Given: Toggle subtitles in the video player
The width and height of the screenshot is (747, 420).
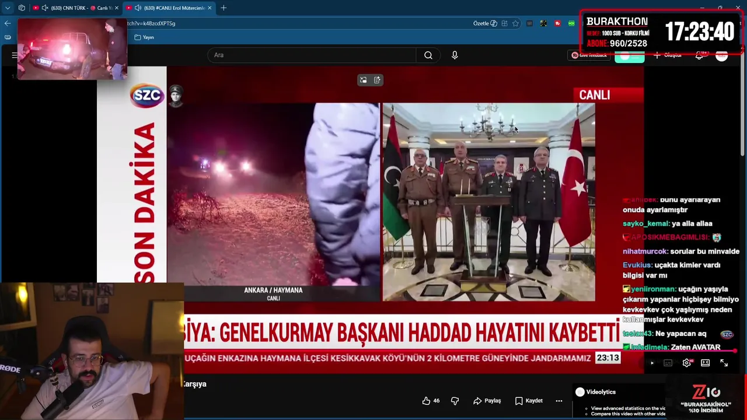Looking at the screenshot, I should click(668, 363).
